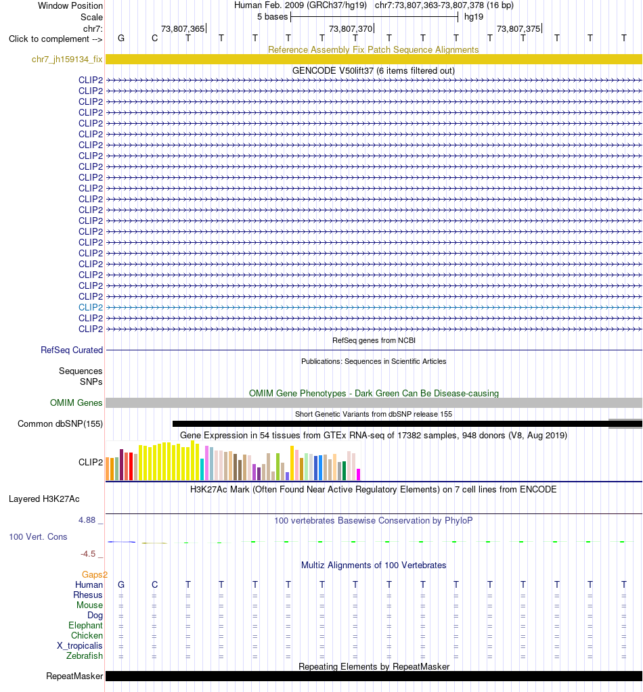Select the X_tropicalis species row label
643x692 pixels.
tap(79, 645)
